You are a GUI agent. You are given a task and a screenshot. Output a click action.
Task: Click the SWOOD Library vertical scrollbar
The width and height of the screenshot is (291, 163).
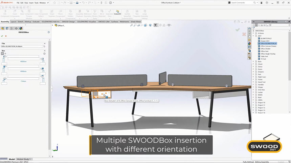point(290,55)
